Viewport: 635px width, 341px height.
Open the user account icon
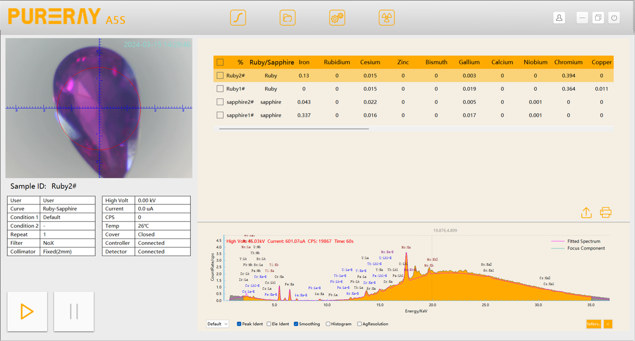[559, 18]
